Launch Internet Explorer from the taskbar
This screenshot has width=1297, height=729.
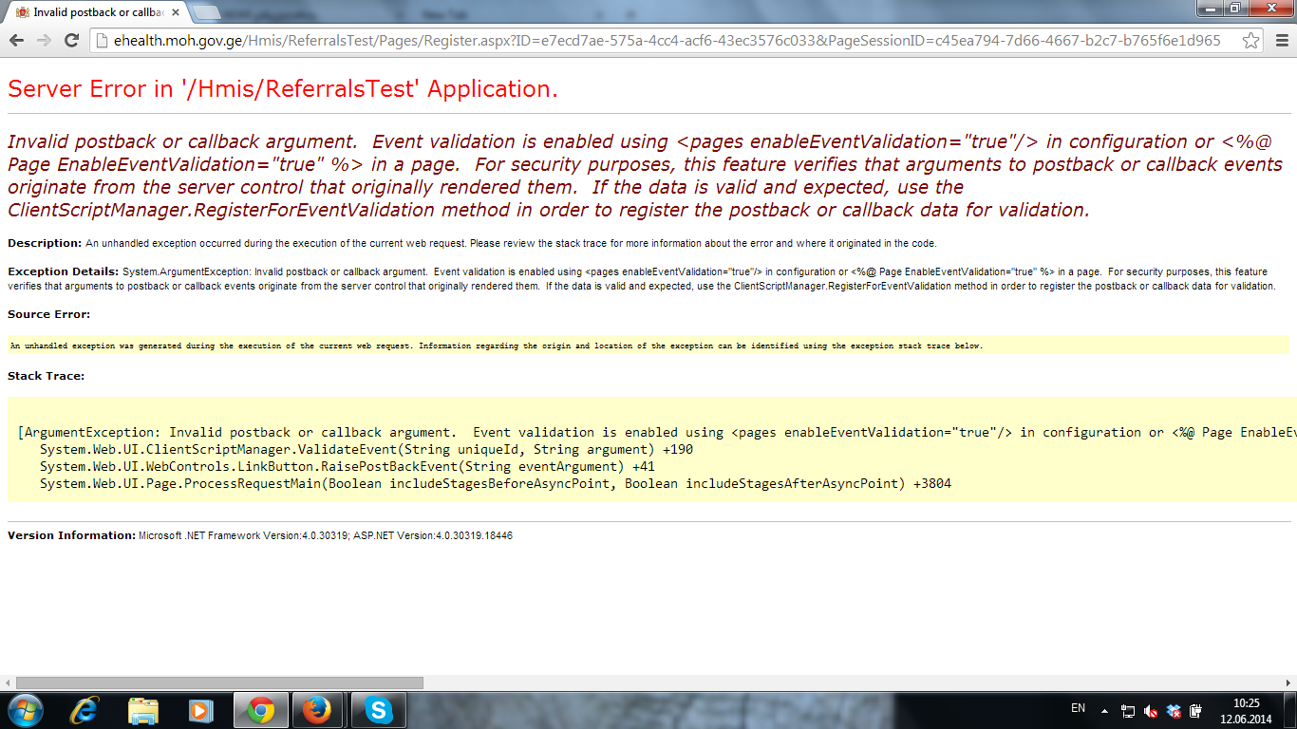85,710
